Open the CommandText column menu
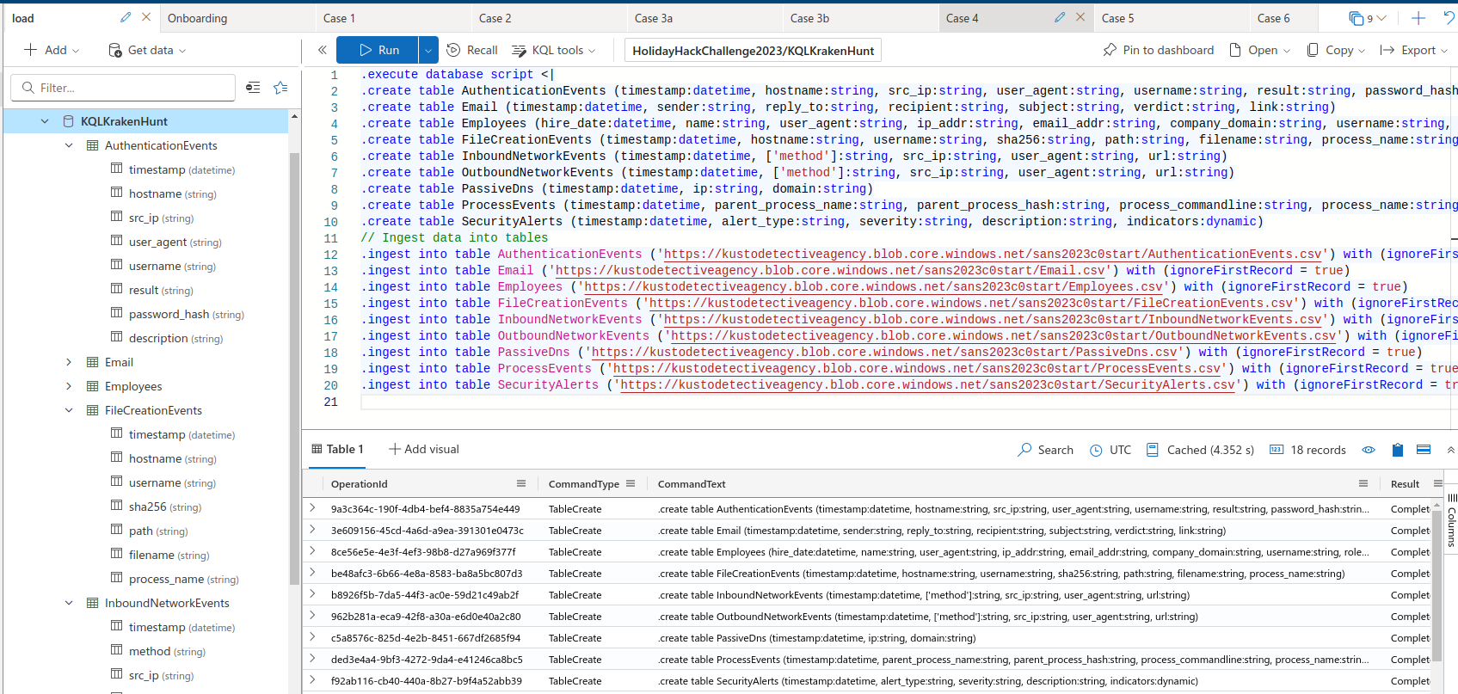1458x694 pixels. pyautogui.click(x=1363, y=483)
